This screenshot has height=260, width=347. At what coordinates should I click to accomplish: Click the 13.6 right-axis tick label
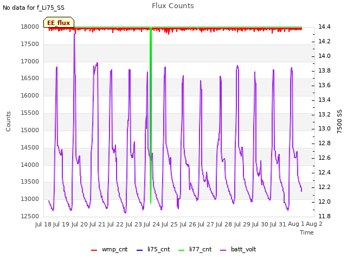click(324, 85)
